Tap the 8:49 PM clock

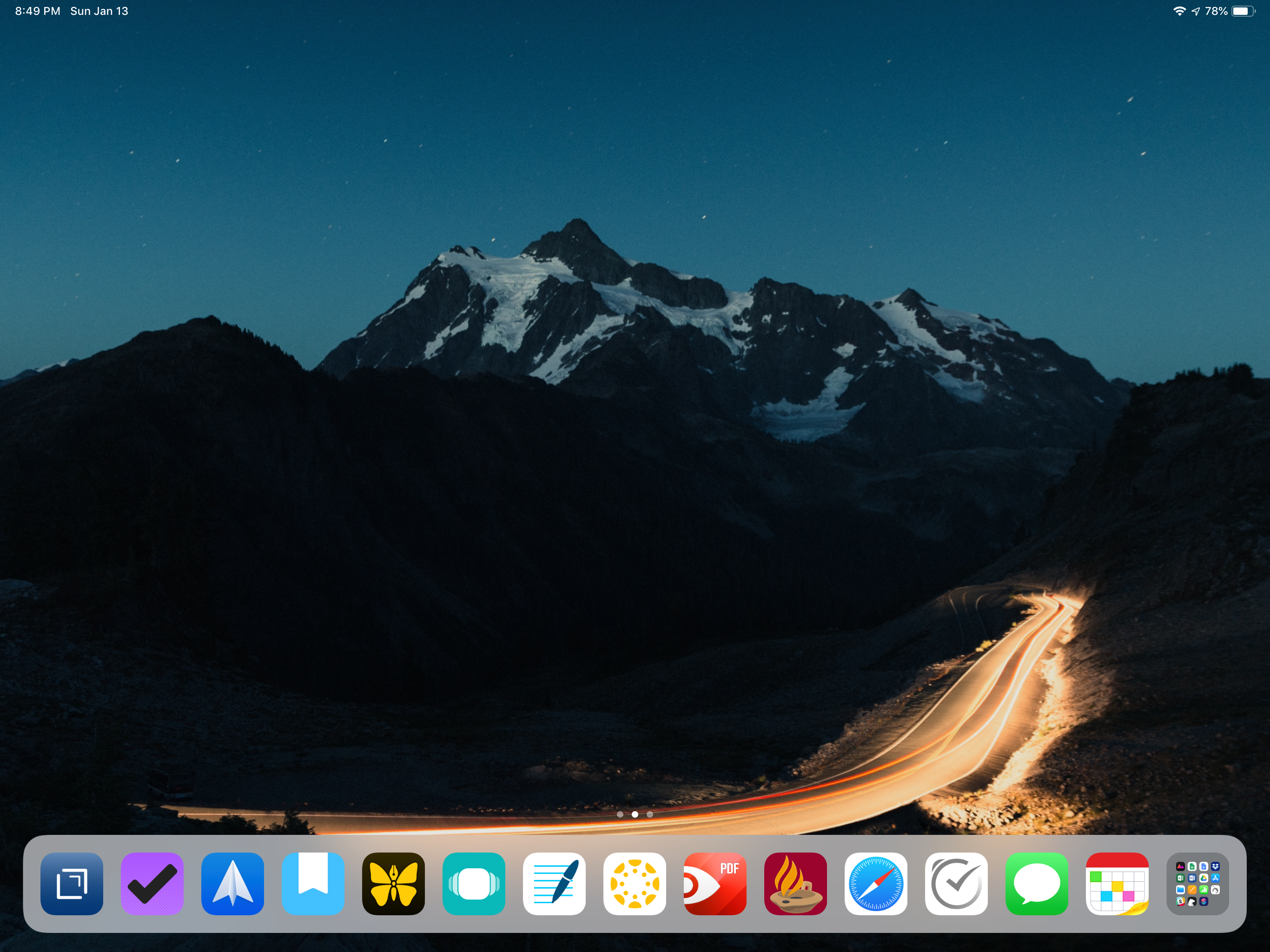[37, 11]
